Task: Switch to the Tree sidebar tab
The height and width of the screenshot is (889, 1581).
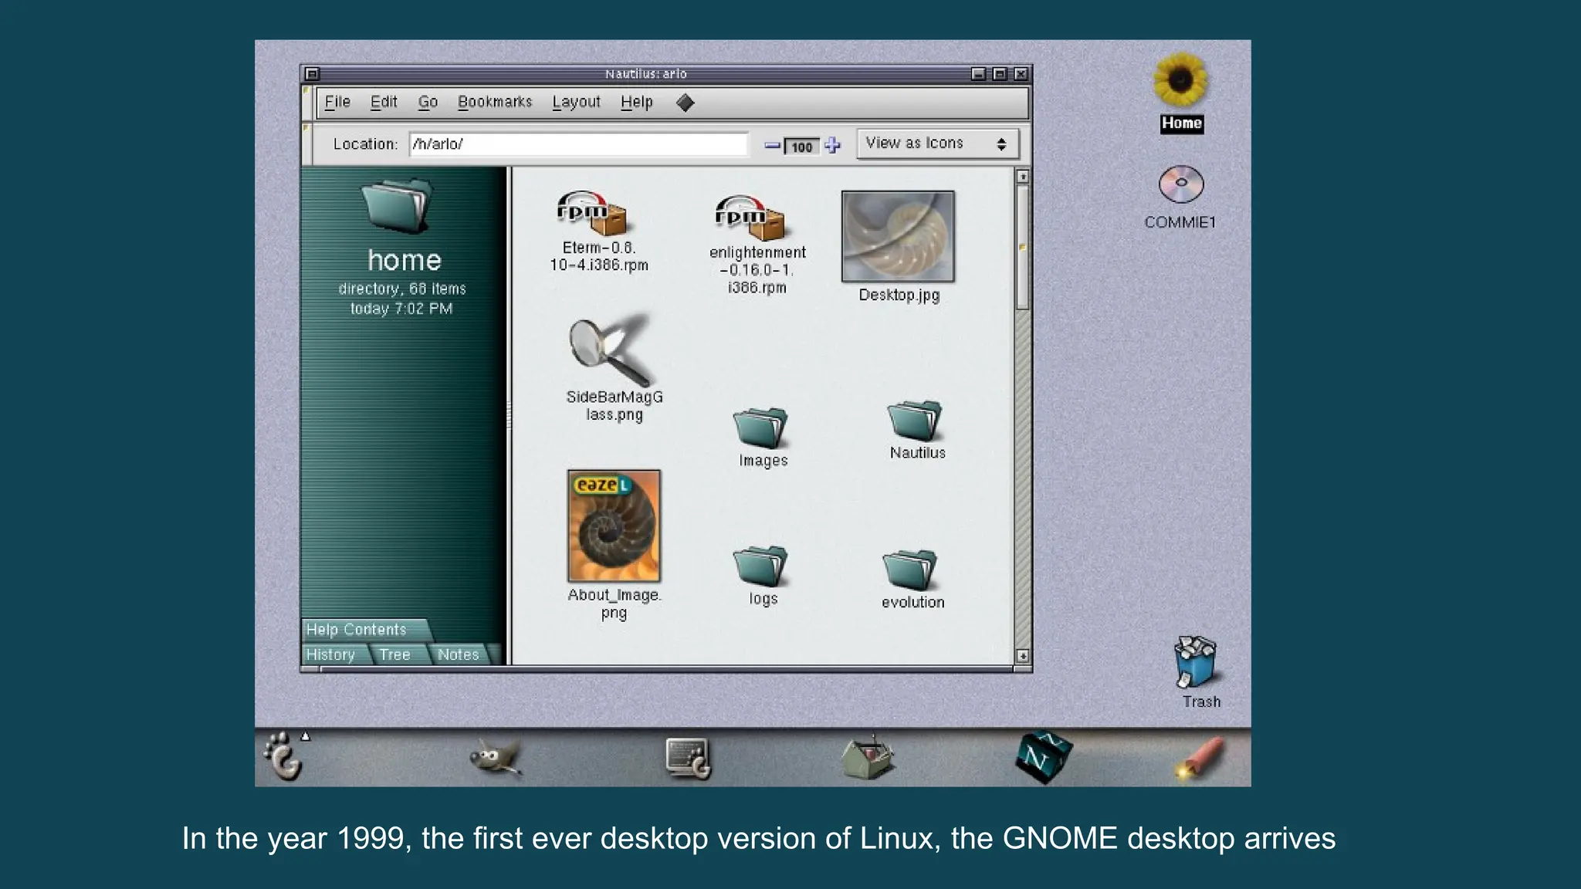Action: [394, 654]
